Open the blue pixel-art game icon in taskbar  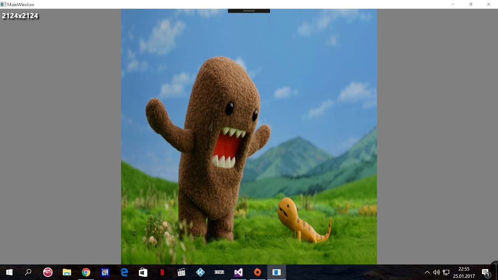pyautogui.click(x=105, y=272)
